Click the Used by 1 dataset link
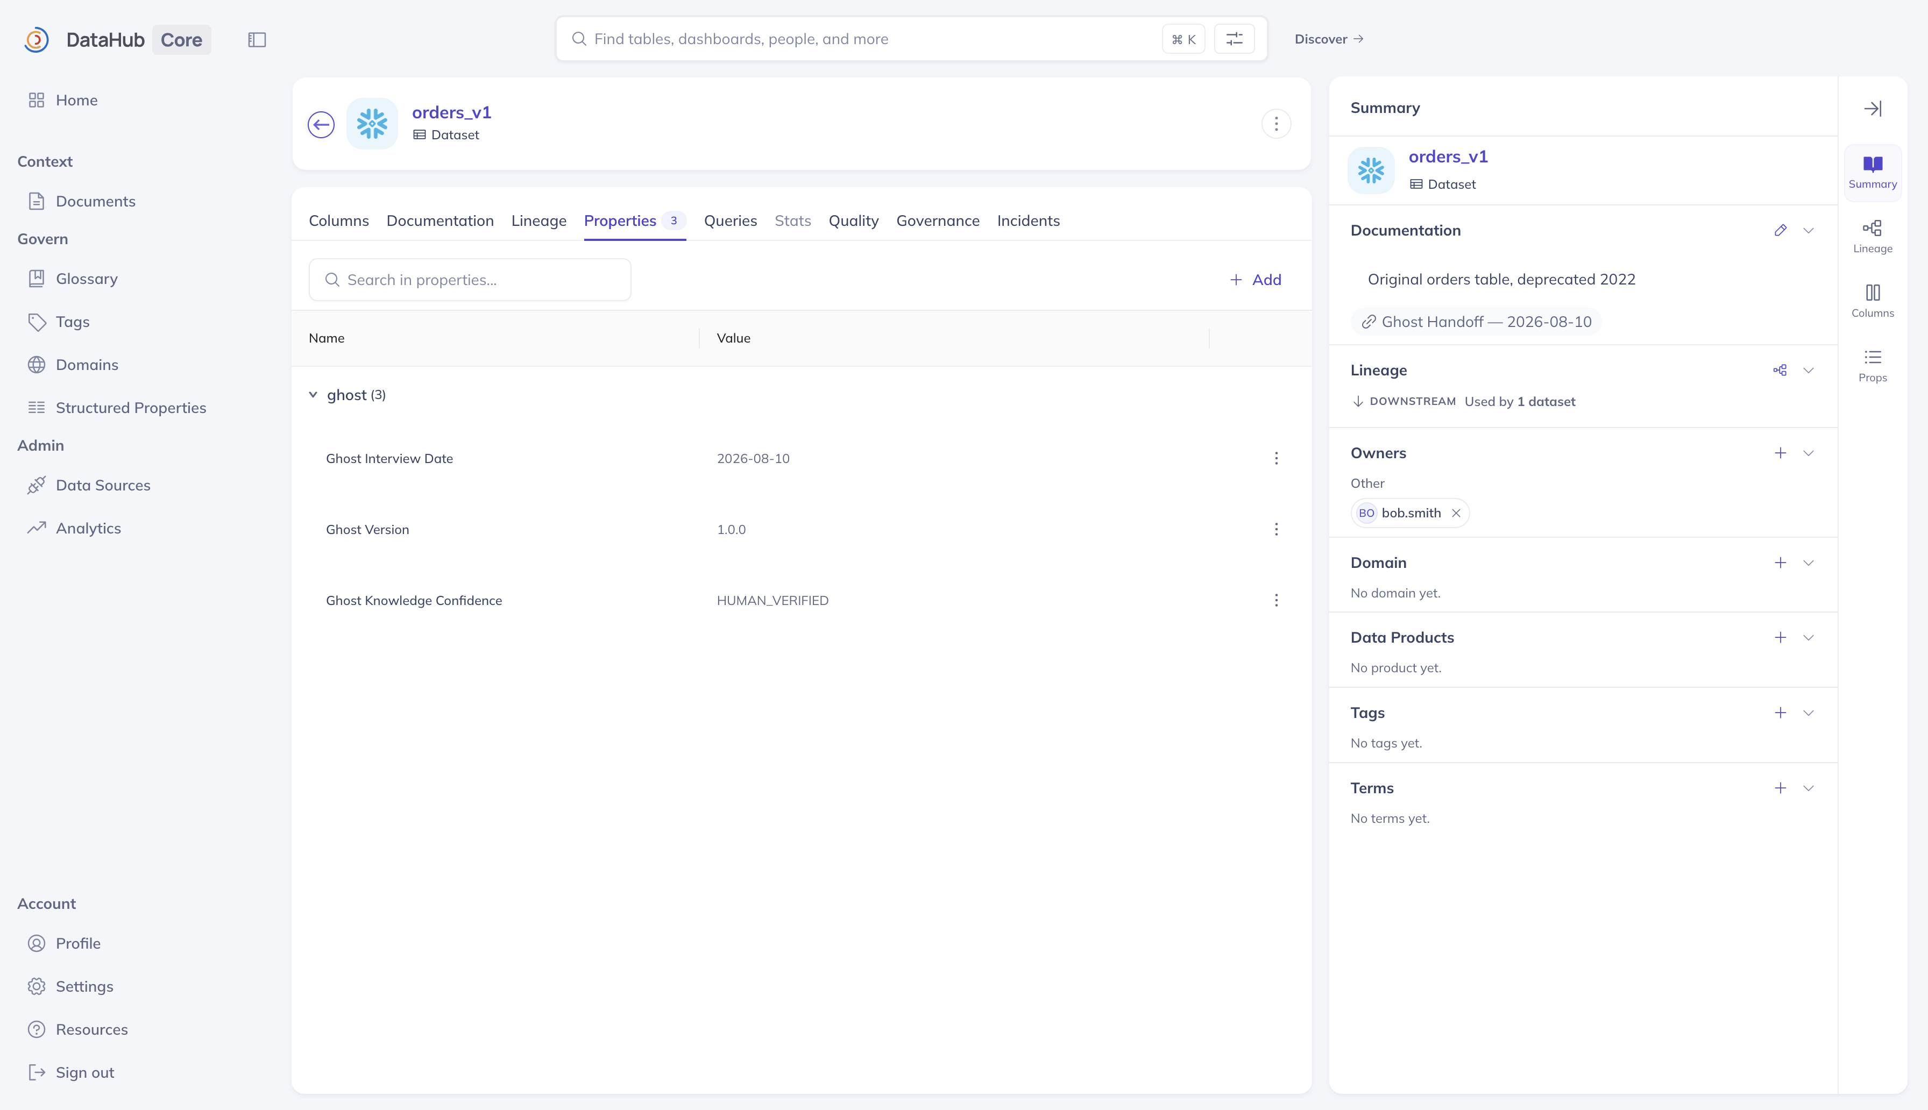This screenshot has width=1928, height=1110. (x=1519, y=402)
